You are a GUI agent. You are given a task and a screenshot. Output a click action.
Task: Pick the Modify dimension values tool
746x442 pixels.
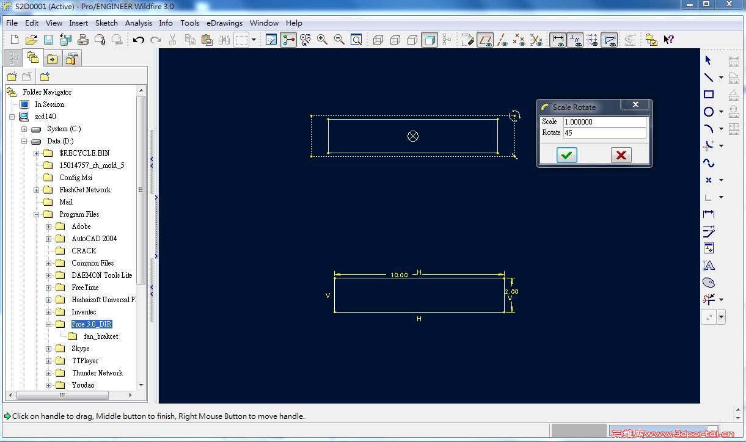coord(708,231)
